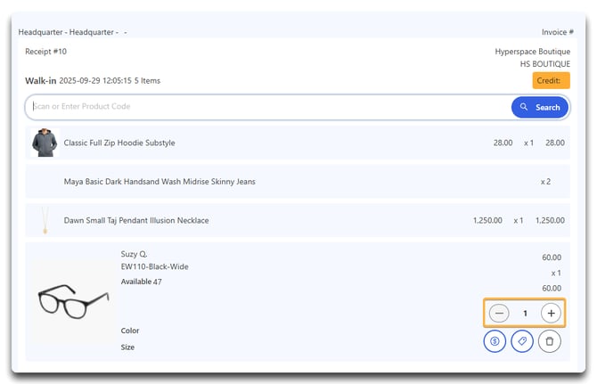Click the dollar price override icon
This screenshot has height=384, width=597.
495,341
